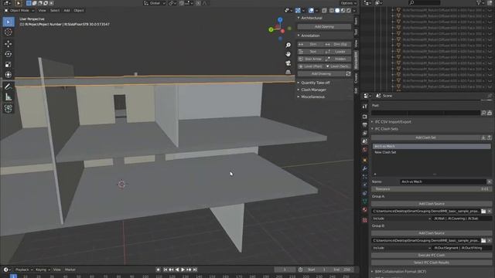Screen dimensions: 495x278
Task: Refresh drawings icon beside Add Drawing
Action: pos(348,74)
